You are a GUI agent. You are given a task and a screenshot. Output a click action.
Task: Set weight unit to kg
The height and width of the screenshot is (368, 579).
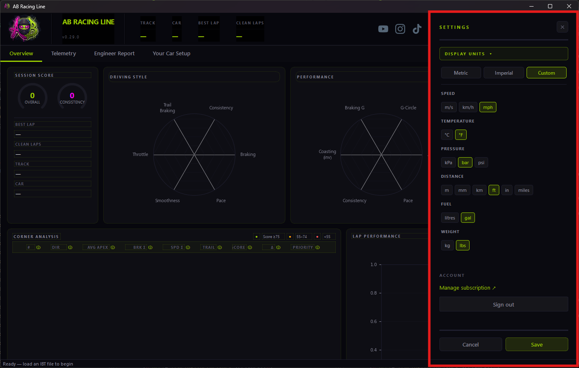(x=447, y=245)
